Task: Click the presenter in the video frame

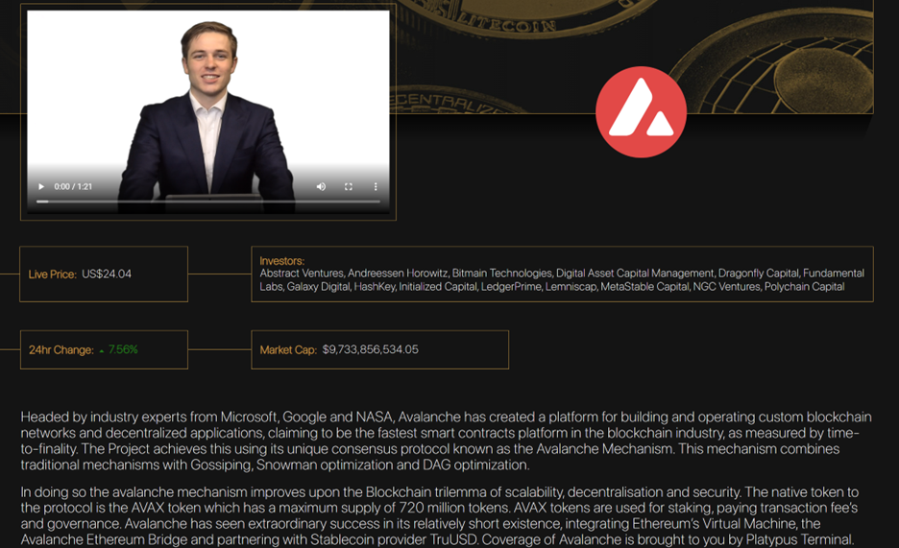Action: [x=209, y=115]
